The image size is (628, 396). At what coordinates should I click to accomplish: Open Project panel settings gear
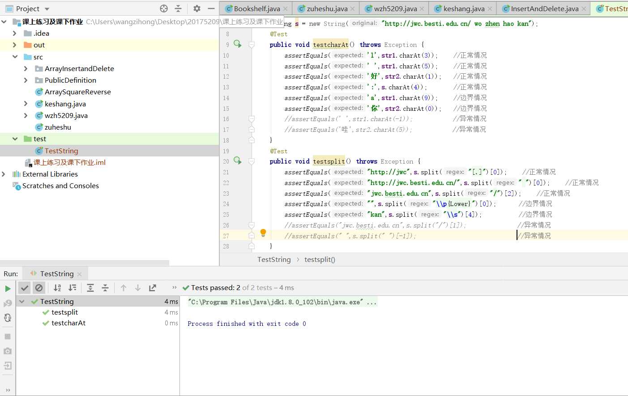[x=197, y=8]
